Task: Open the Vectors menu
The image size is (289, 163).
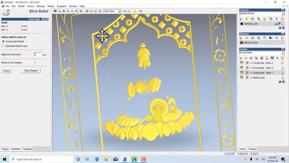Action: (31, 6)
